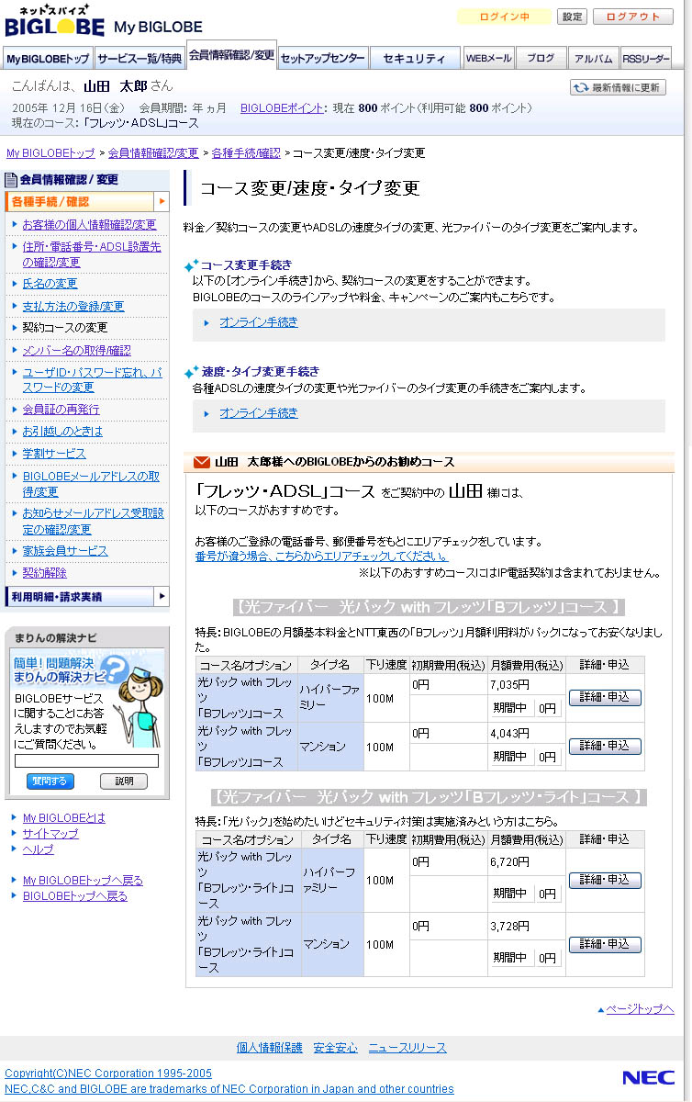Open the 個人情報保護 footer link
This screenshot has width=692, height=1102.
point(269,1048)
